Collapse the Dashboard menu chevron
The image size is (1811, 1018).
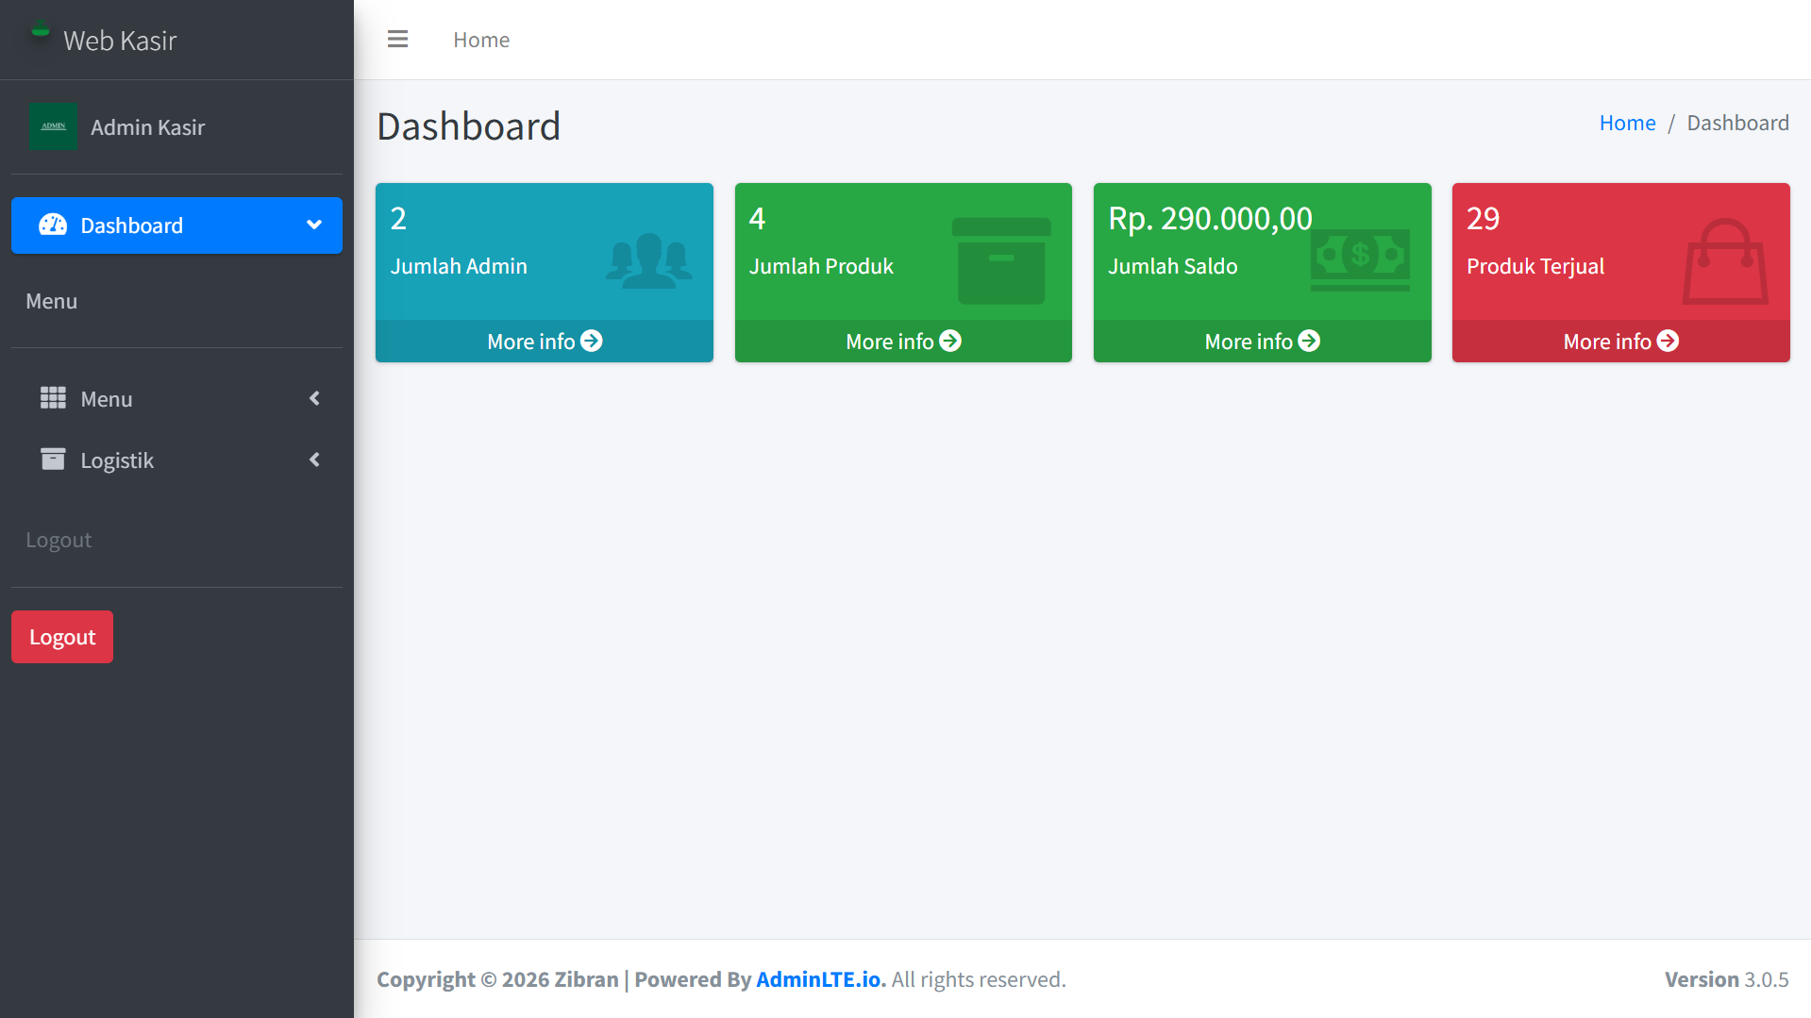point(314,225)
